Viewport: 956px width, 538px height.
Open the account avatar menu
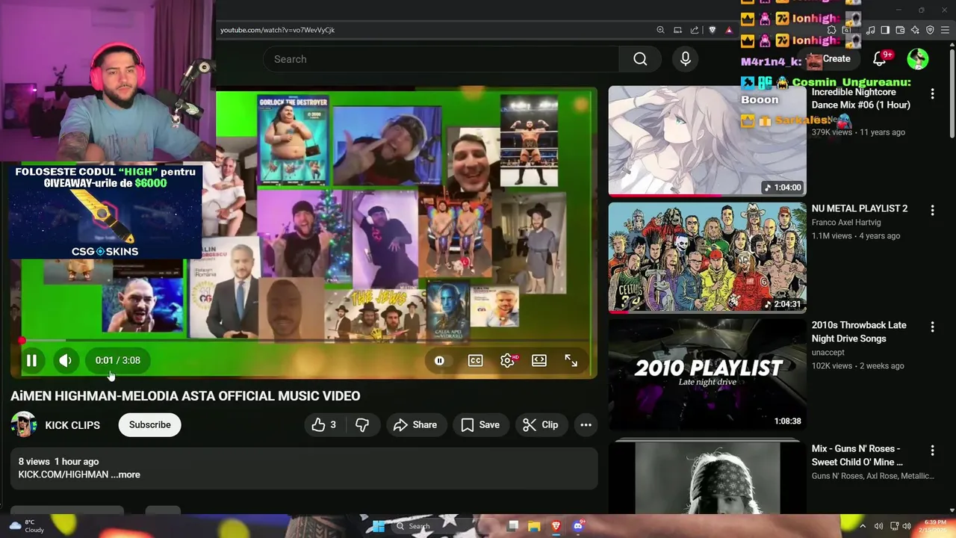click(x=918, y=58)
